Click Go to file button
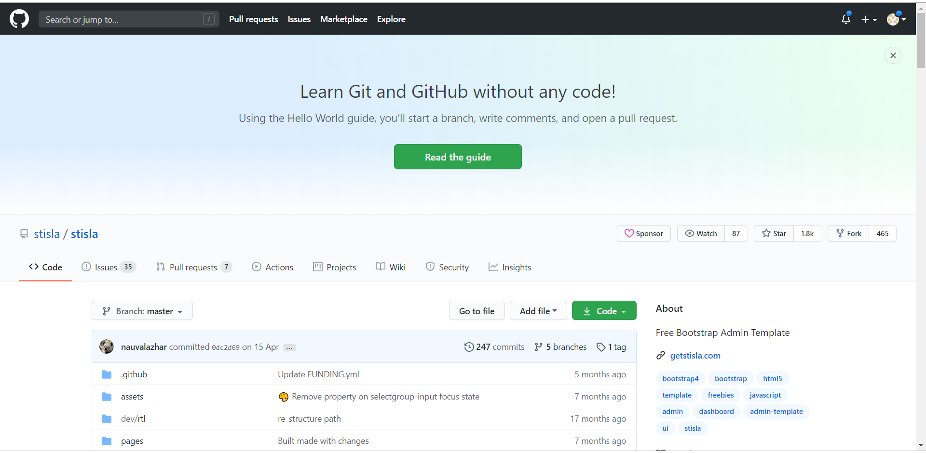The image size is (926, 453). (477, 311)
